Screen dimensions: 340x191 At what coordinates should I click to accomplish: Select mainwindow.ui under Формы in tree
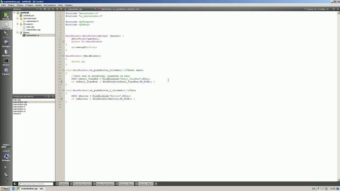32,36
